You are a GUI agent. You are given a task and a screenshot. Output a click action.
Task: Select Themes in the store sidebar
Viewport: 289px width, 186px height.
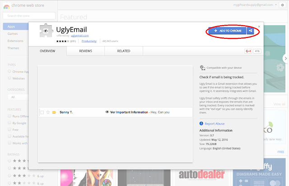pos(13,48)
